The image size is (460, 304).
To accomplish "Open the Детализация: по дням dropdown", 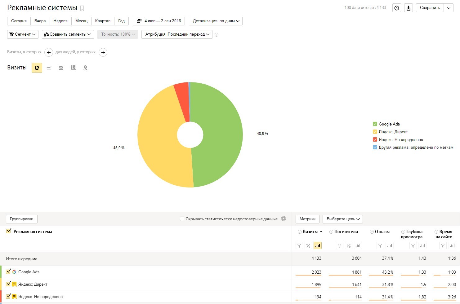I will [216, 21].
